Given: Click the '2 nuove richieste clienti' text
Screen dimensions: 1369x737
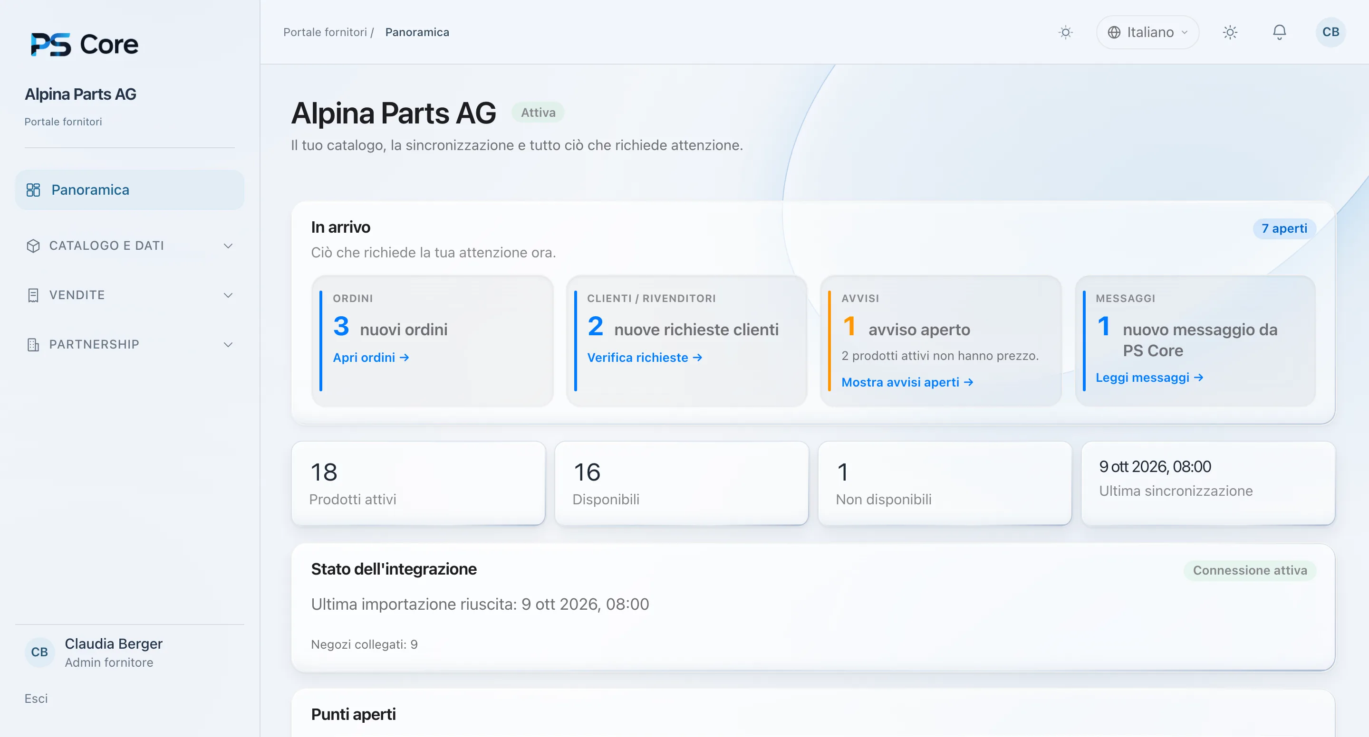Looking at the screenshot, I should [x=683, y=327].
